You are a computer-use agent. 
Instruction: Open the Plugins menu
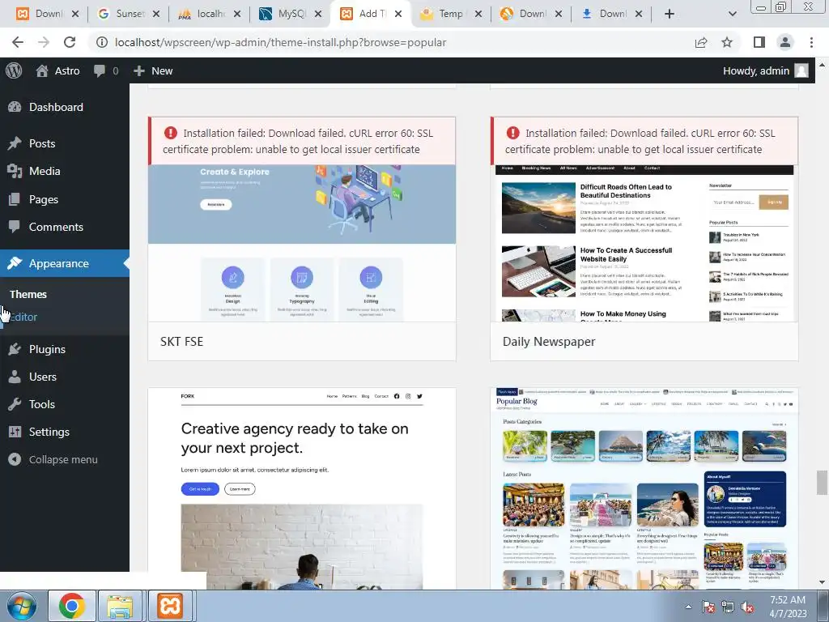coord(47,349)
